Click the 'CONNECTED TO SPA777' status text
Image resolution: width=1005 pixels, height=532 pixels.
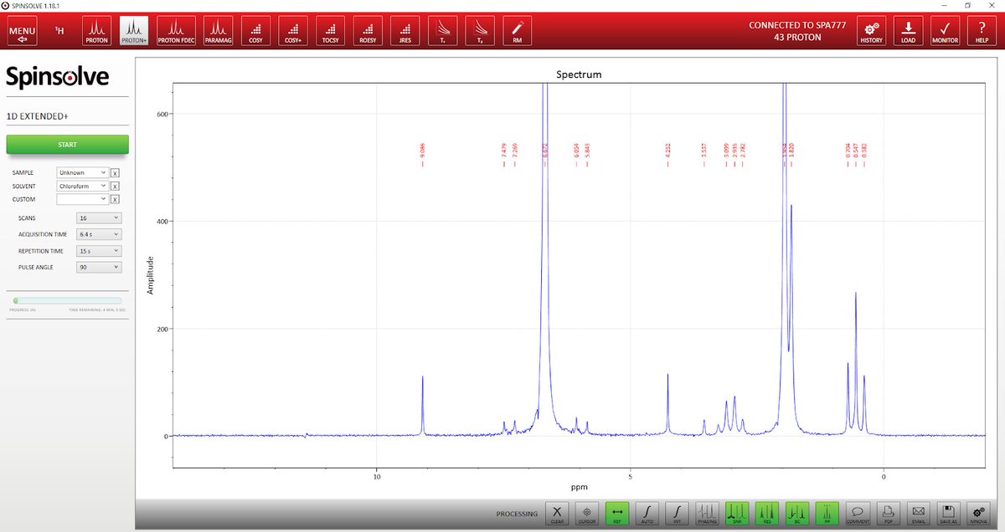click(x=797, y=25)
